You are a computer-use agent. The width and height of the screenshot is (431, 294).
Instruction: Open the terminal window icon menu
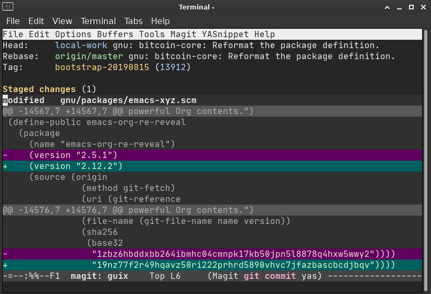point(8,7)
